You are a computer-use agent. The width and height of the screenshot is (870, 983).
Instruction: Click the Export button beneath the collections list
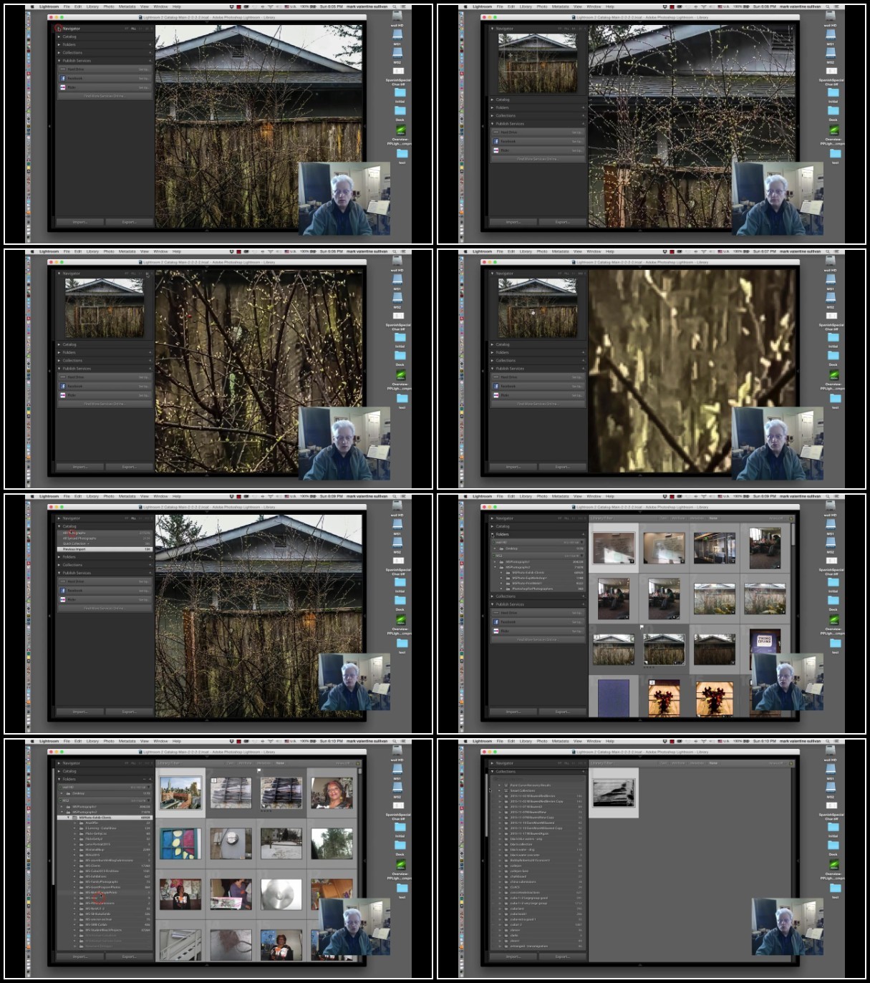[562, 957]
